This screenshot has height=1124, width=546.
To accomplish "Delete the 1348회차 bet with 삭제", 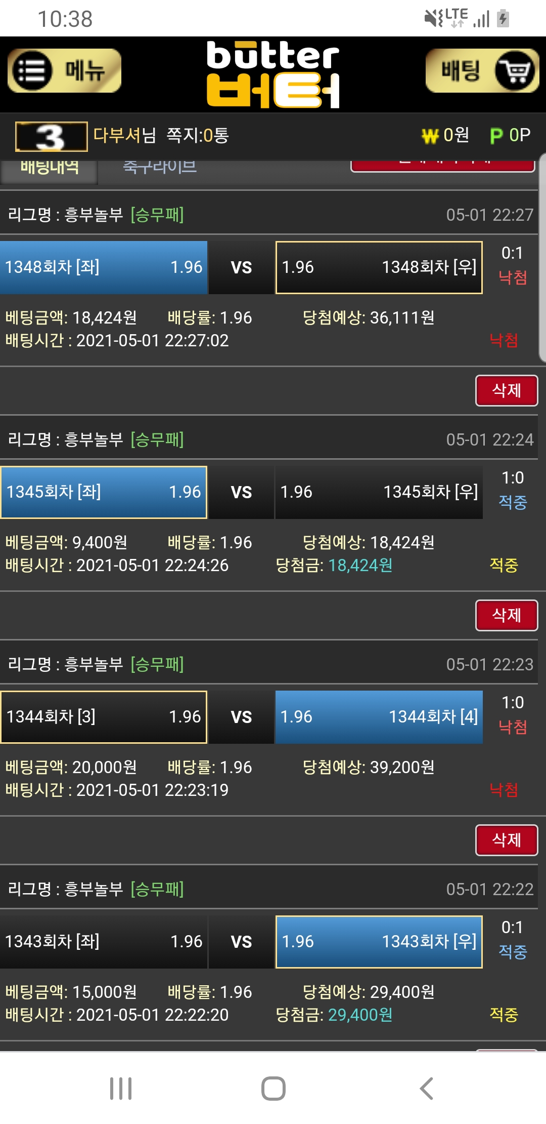I will [x=506, y=390].
